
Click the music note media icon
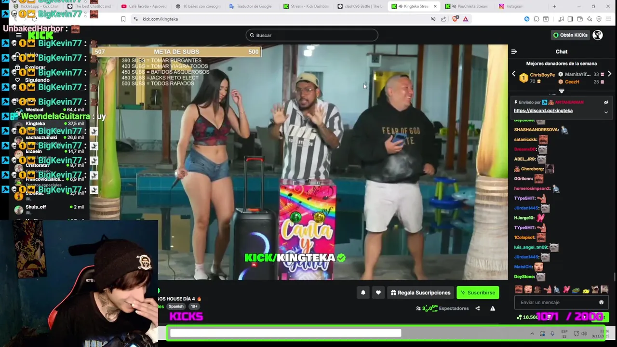[x=561, y=19]
